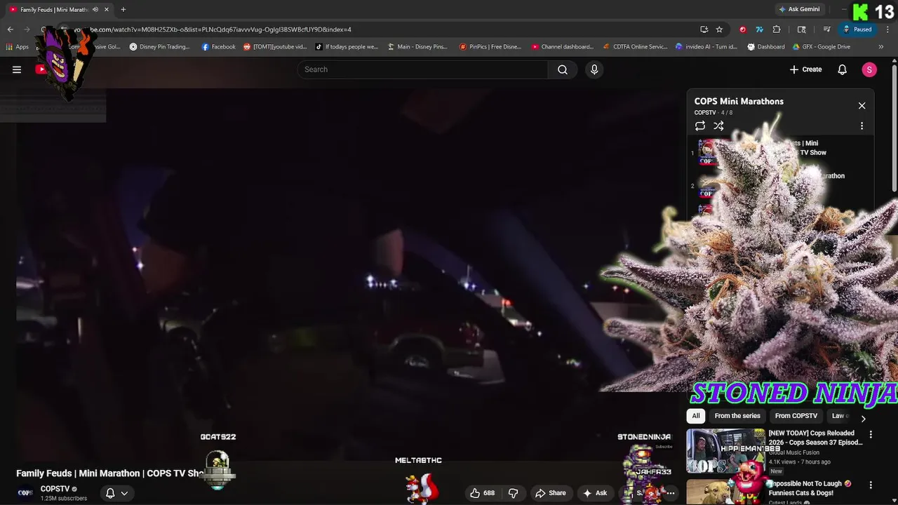Open the Cops Reloaded 2026 video title

815,438
